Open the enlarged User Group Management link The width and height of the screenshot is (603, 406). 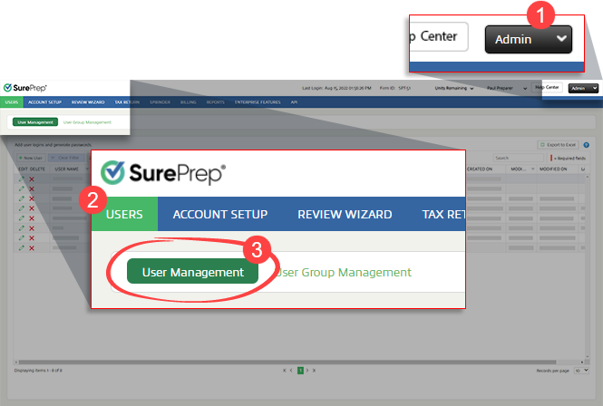(x=344, y=272)
